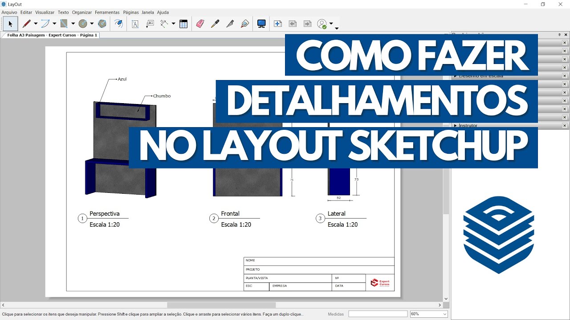Activate the Offset tool

click(x=118, y=24)
